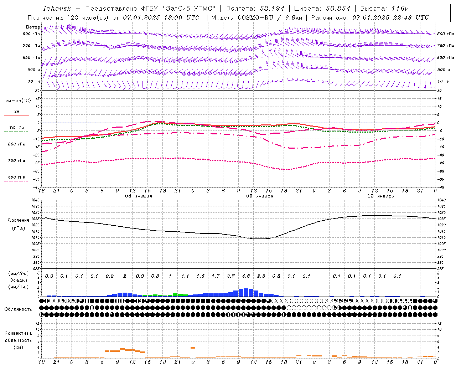Select the 700 гПа temperature legend entry
456x365 pixels.
(16, 161)
